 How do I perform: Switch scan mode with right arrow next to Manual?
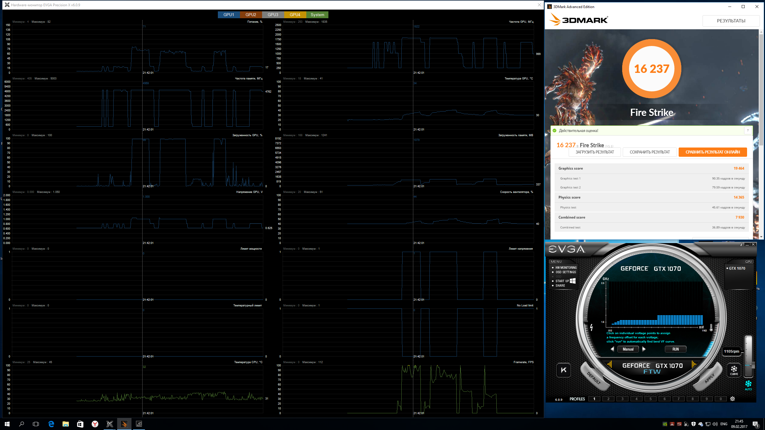[644, 349]
